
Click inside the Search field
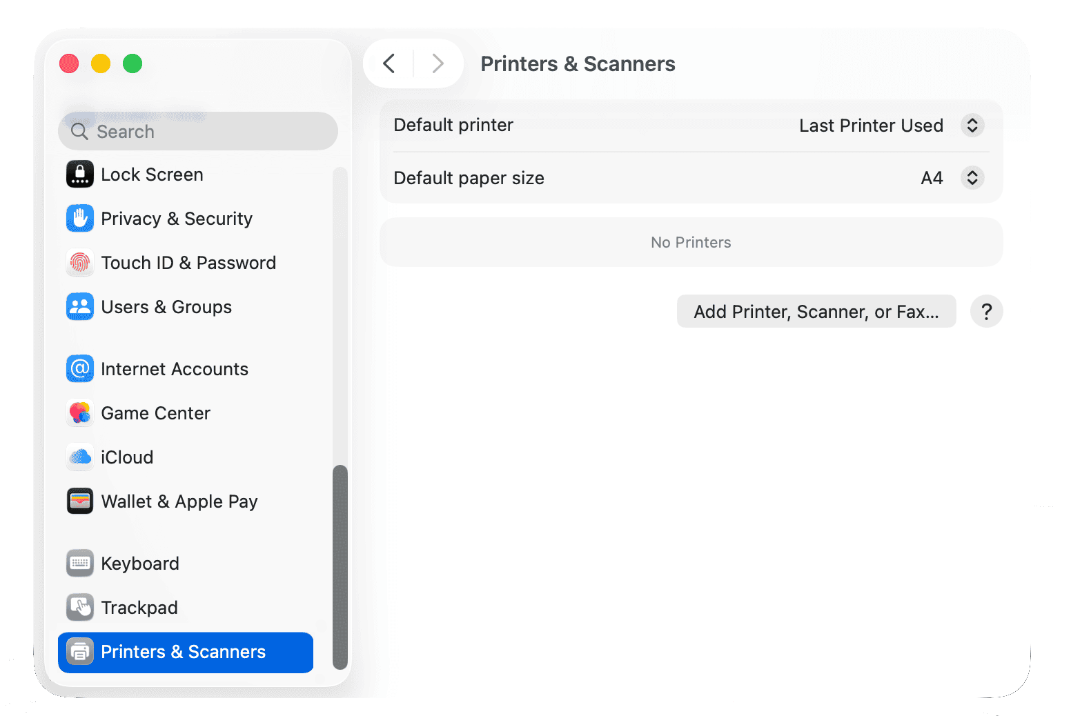pyautogui.click(x=198, y=131)
